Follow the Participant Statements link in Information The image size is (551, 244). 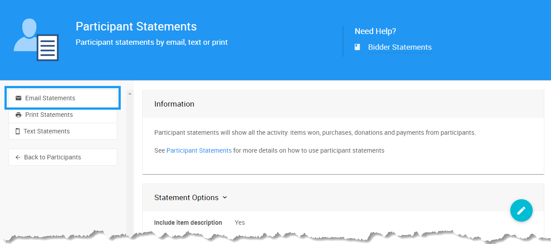pyautogui.click(x=199, y=150)
